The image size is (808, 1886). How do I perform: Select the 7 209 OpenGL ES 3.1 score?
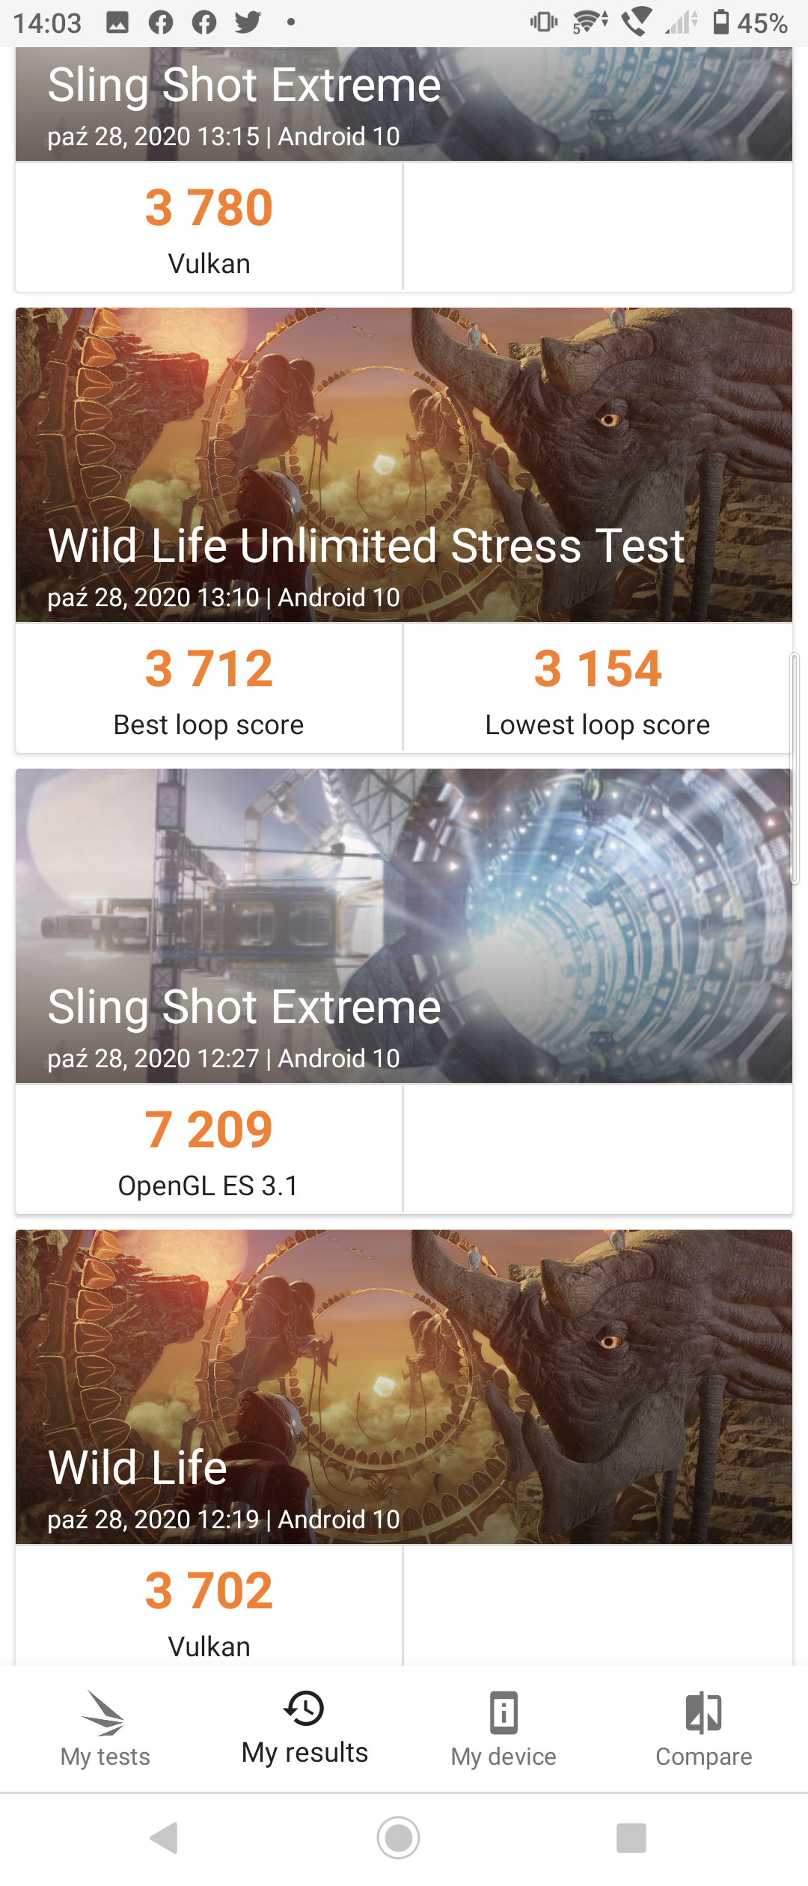[x=209, y=1150]
